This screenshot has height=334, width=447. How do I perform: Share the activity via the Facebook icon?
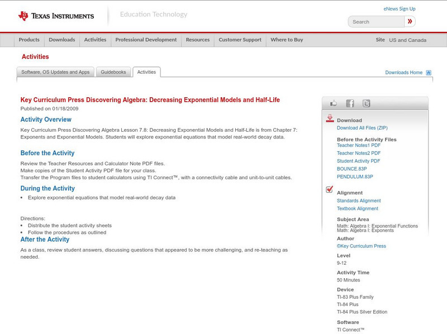pyautogui.click(x=350, y=103)
